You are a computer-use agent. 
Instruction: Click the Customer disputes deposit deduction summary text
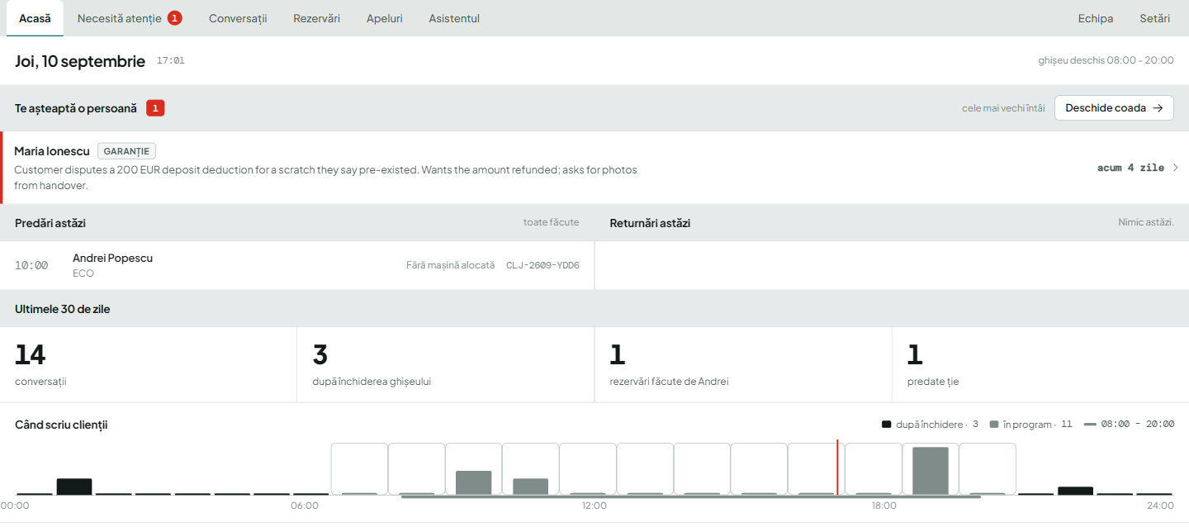(325, 178)
